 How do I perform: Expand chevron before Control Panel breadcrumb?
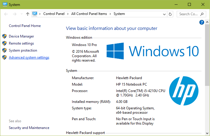coord(40,14)
